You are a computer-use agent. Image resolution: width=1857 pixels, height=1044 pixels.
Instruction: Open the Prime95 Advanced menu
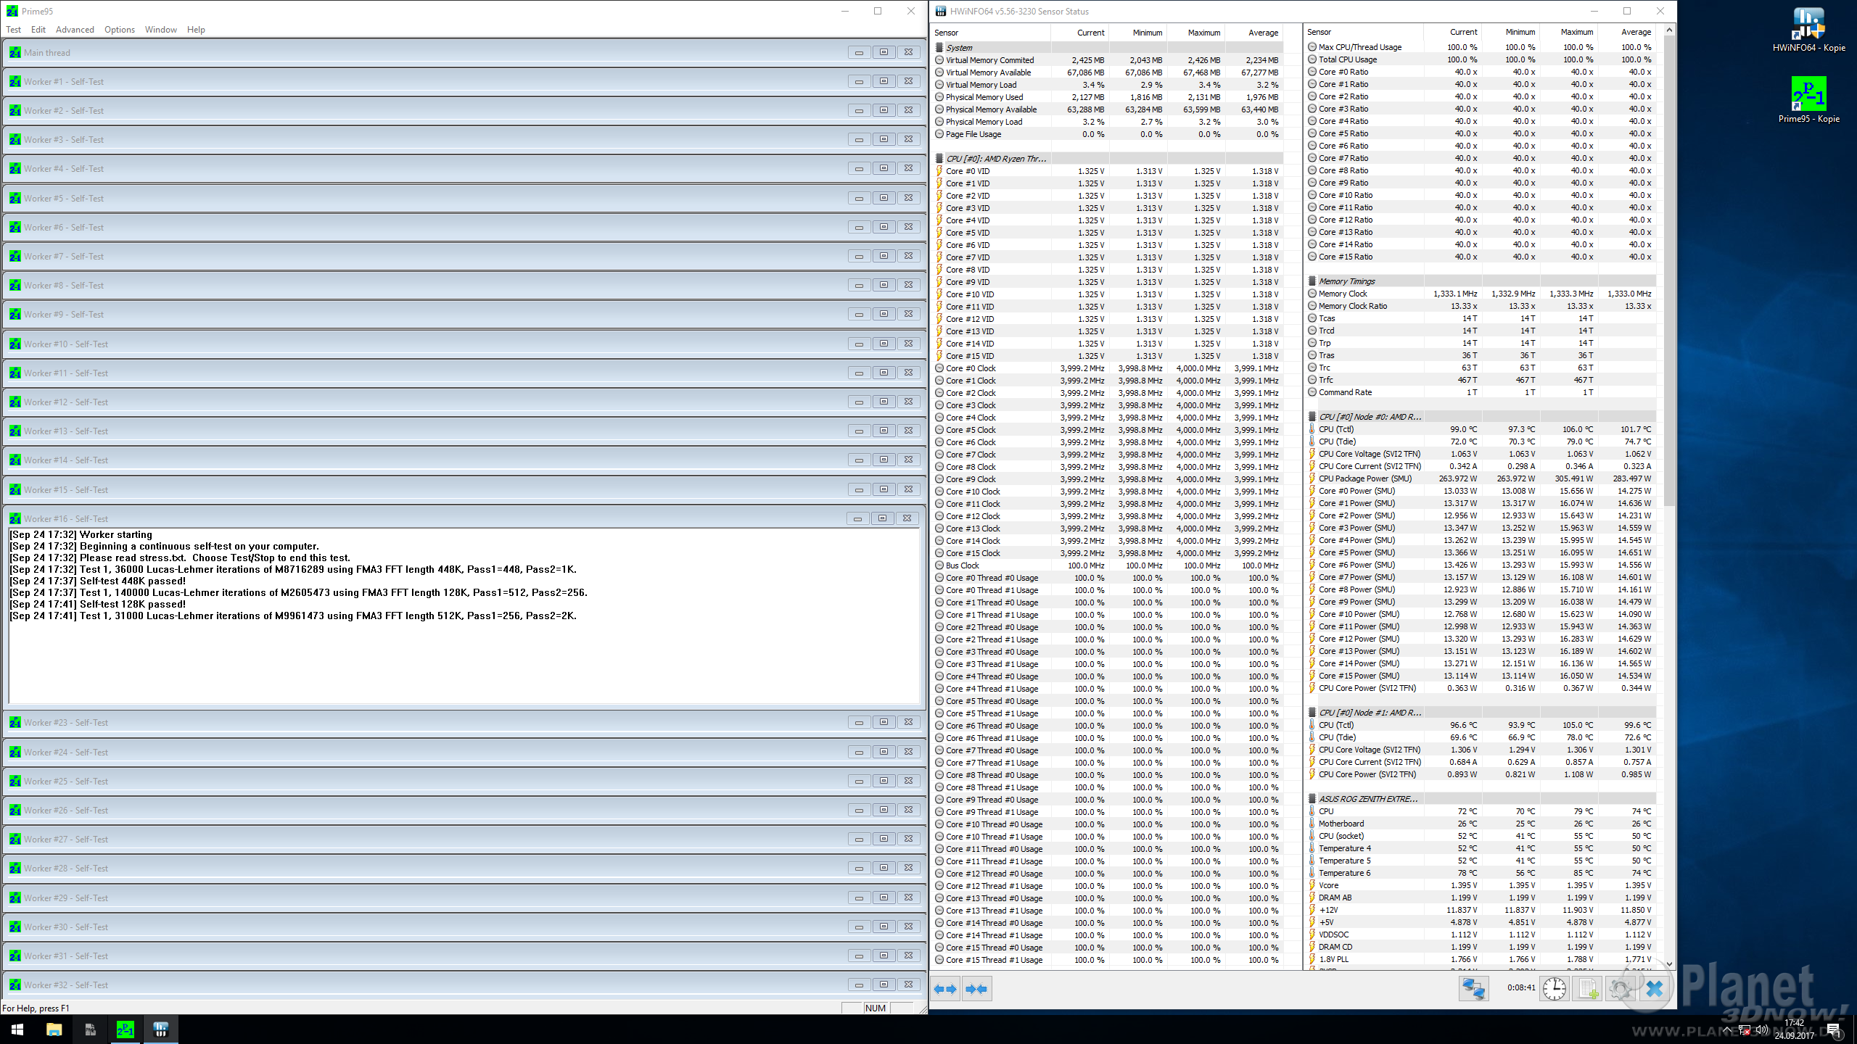coord(75,30)
